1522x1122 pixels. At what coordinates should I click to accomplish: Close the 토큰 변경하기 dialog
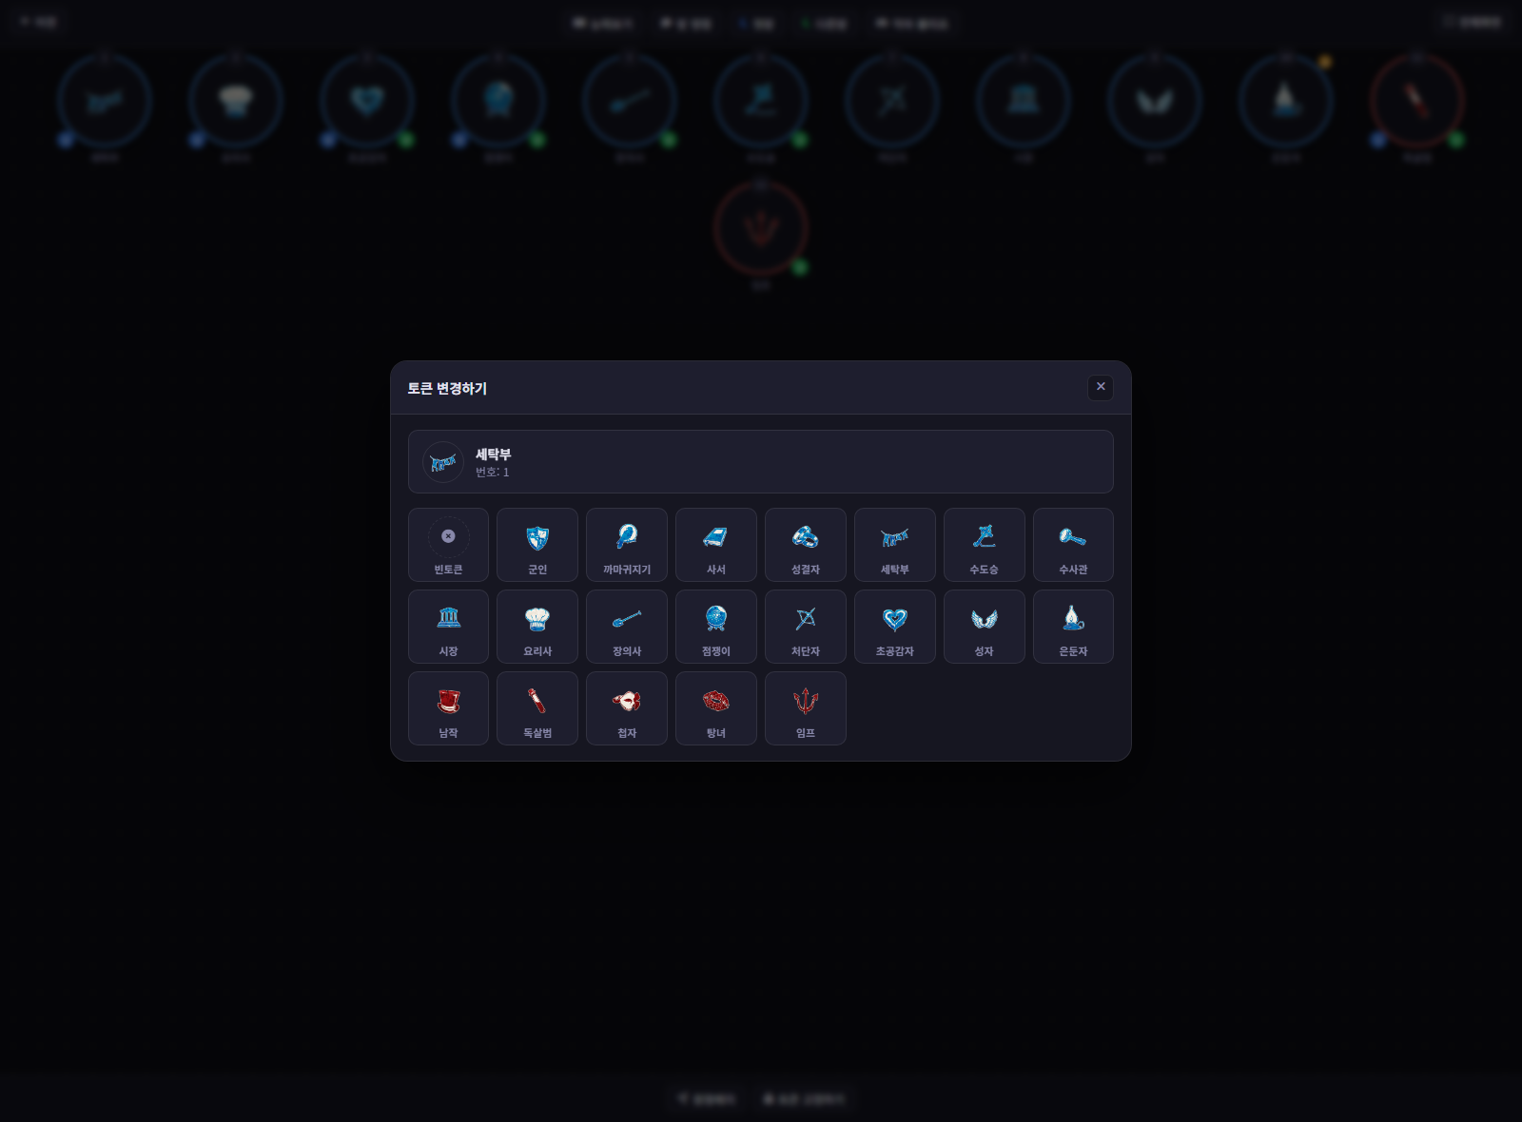[1101, 387]
